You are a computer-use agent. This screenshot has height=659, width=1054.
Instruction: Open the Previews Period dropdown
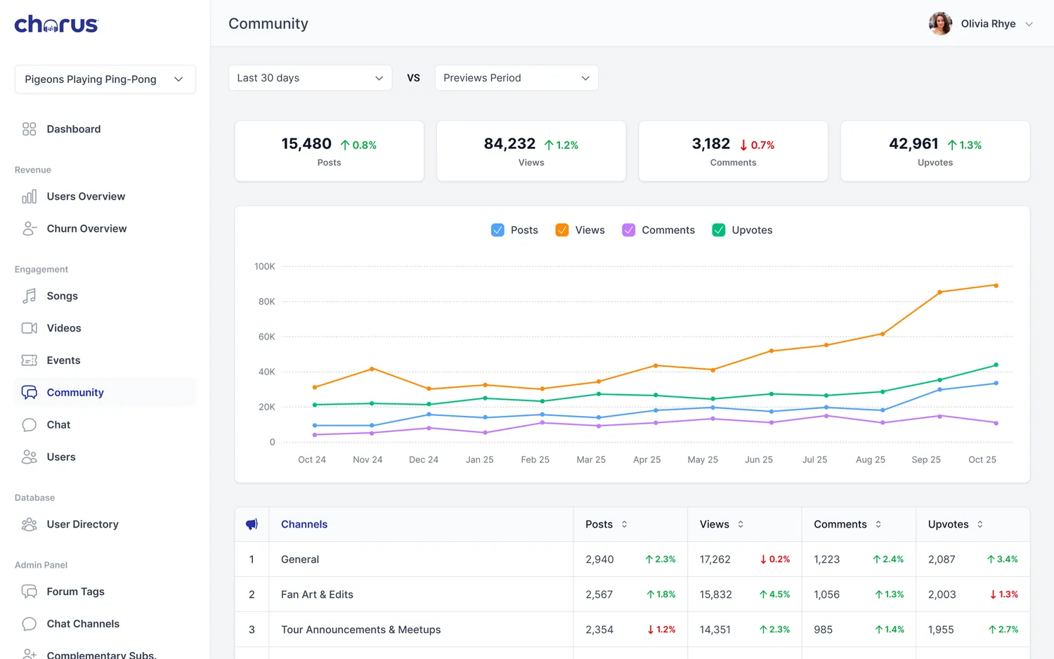(x=516, y=78)
